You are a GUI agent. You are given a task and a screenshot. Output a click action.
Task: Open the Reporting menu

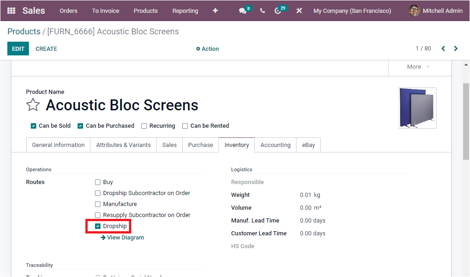click(185, 11)
